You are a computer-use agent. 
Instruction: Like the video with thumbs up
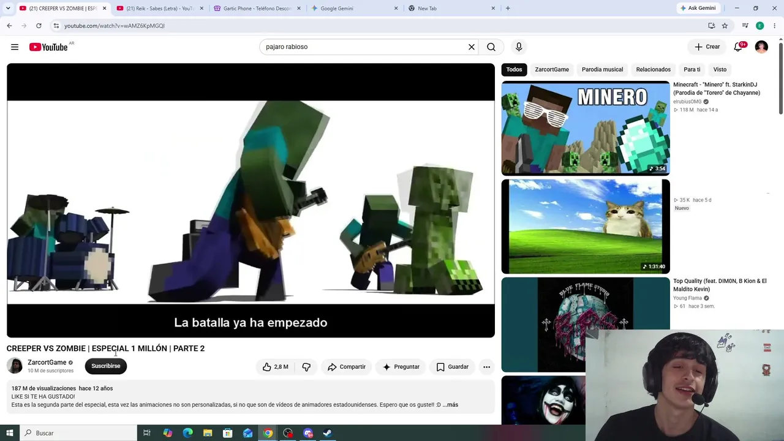click(x=275, y=367)
